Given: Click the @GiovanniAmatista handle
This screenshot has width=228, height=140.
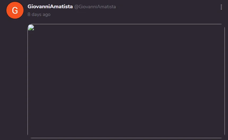Looking at the screenshot, I should click(95, 7).
